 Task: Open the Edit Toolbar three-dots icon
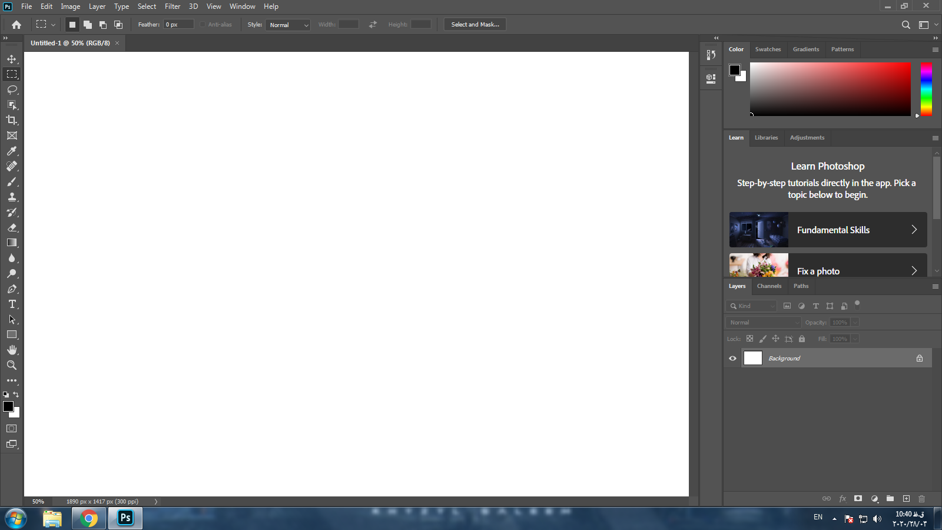coord(12,380)
